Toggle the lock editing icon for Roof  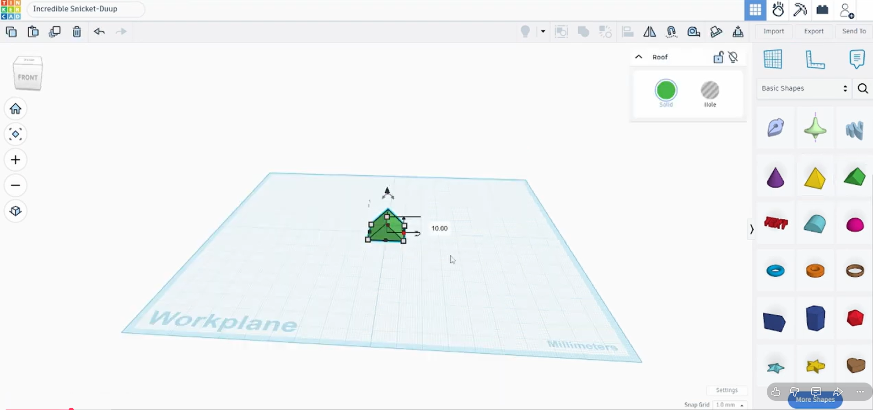pos(718,57)
